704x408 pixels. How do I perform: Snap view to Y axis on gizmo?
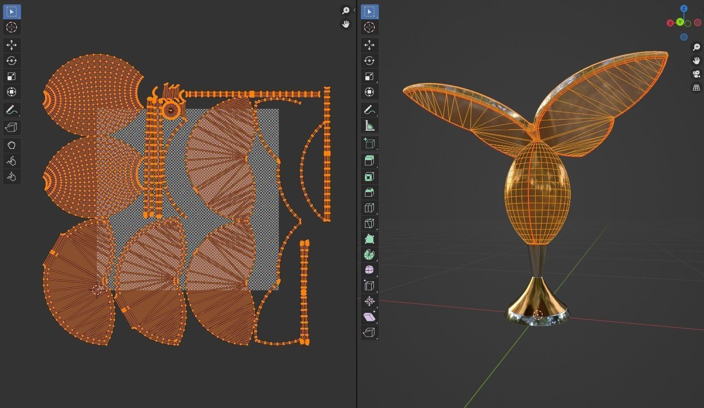pos(680,22)
